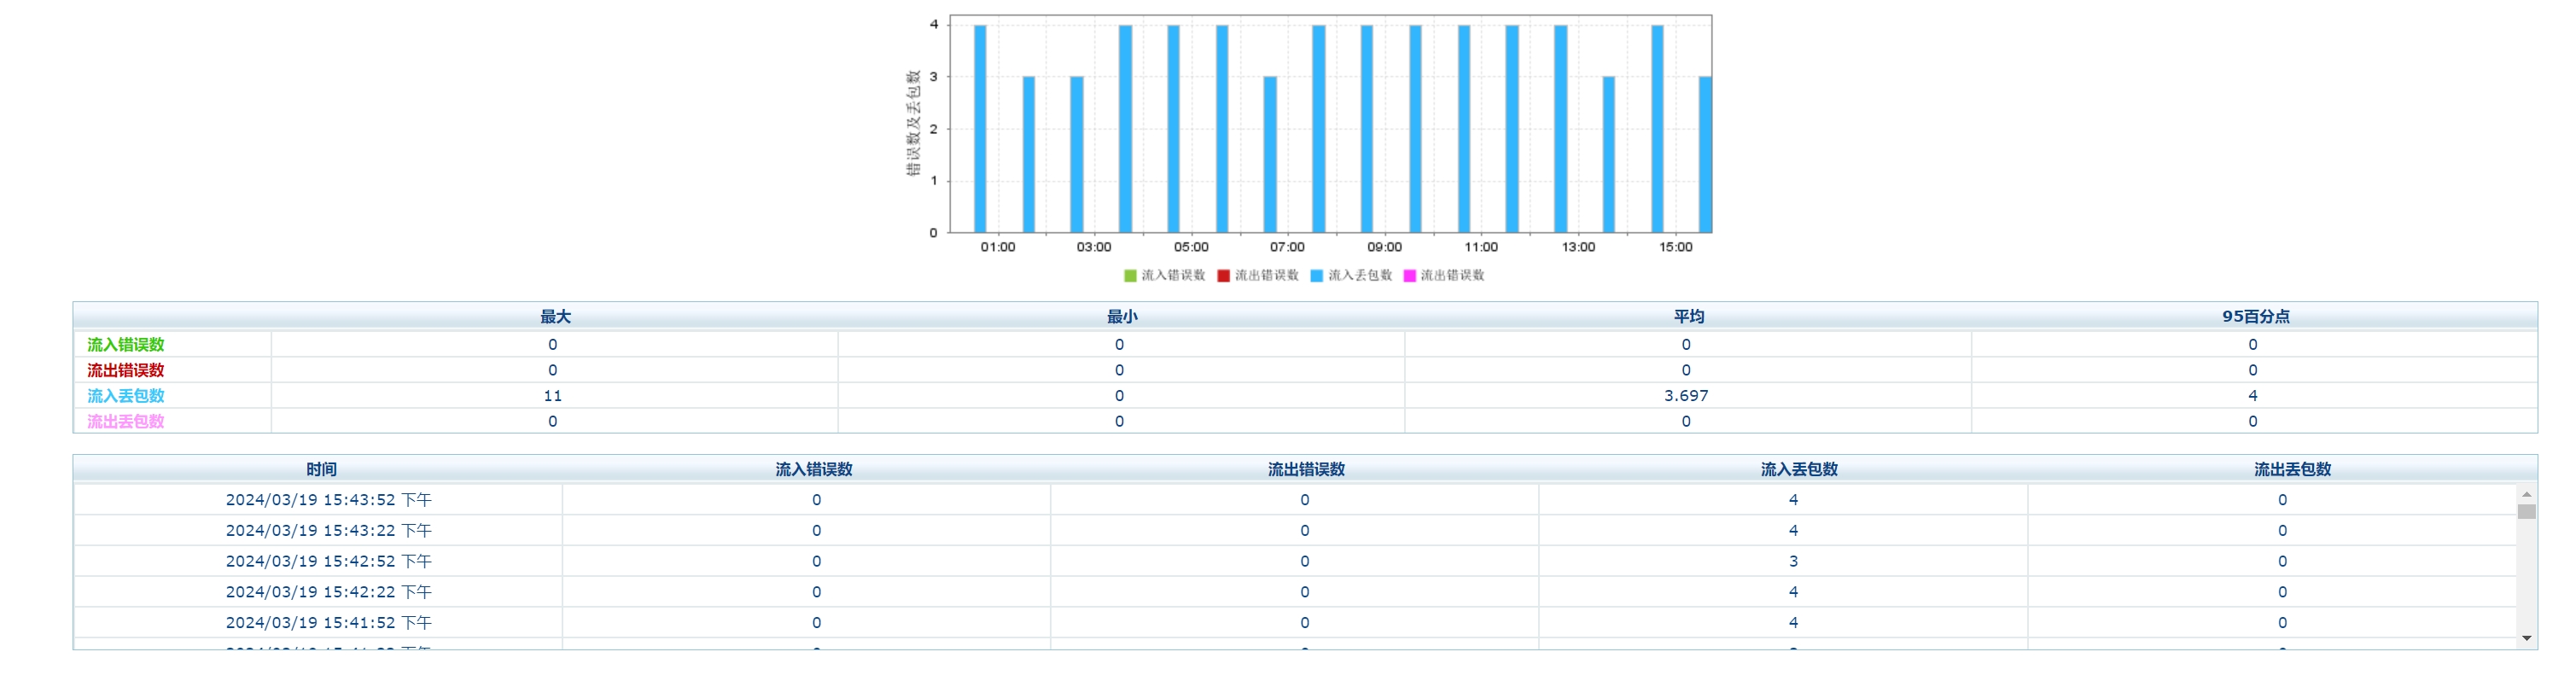
Task: Select the 最大 column header
Action: pyautogui.click(x=555, y=317)
